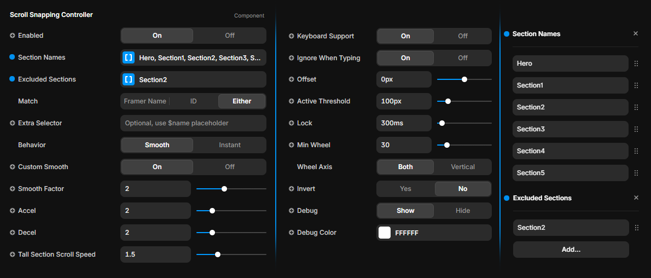Screen dimensions: 651x278
Task: Click Add... button under Excluded Sections
Action: click(x=571, y=250)
